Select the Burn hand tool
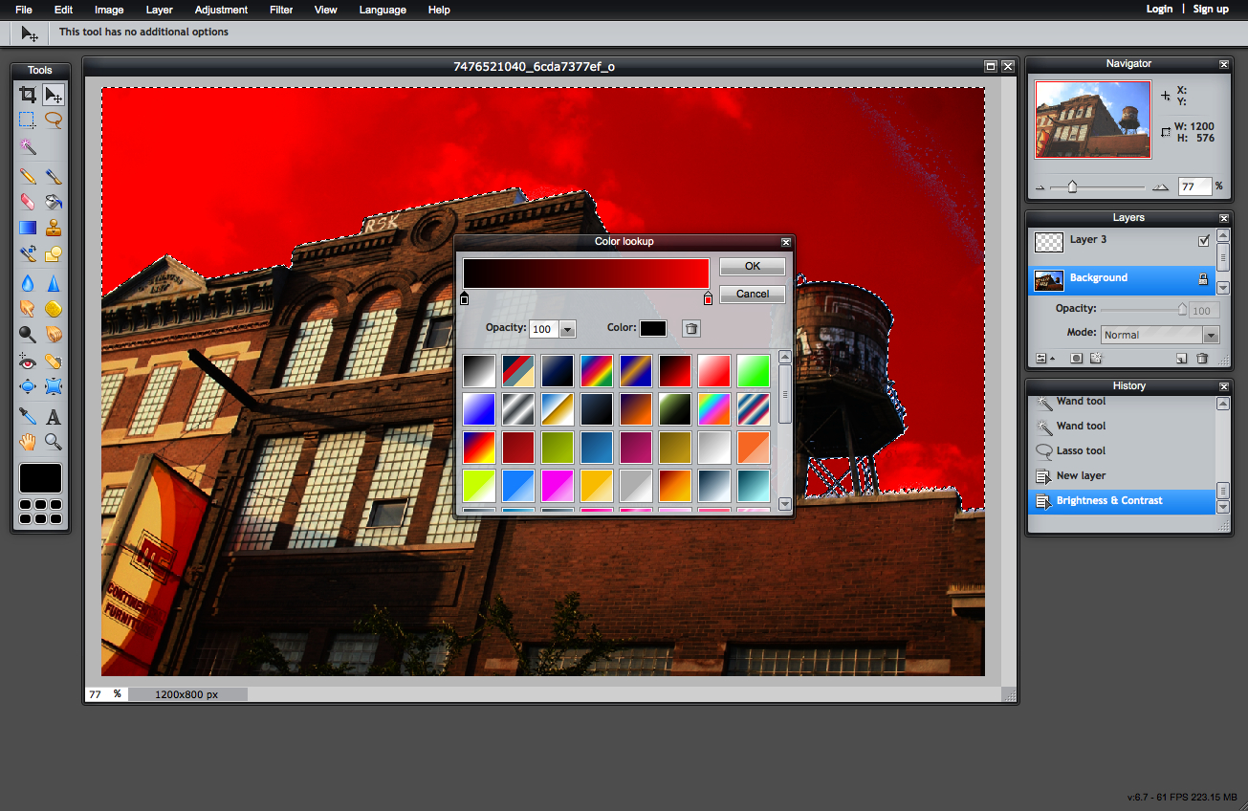This screenshot has width=1248, height=811. point(54,335)
